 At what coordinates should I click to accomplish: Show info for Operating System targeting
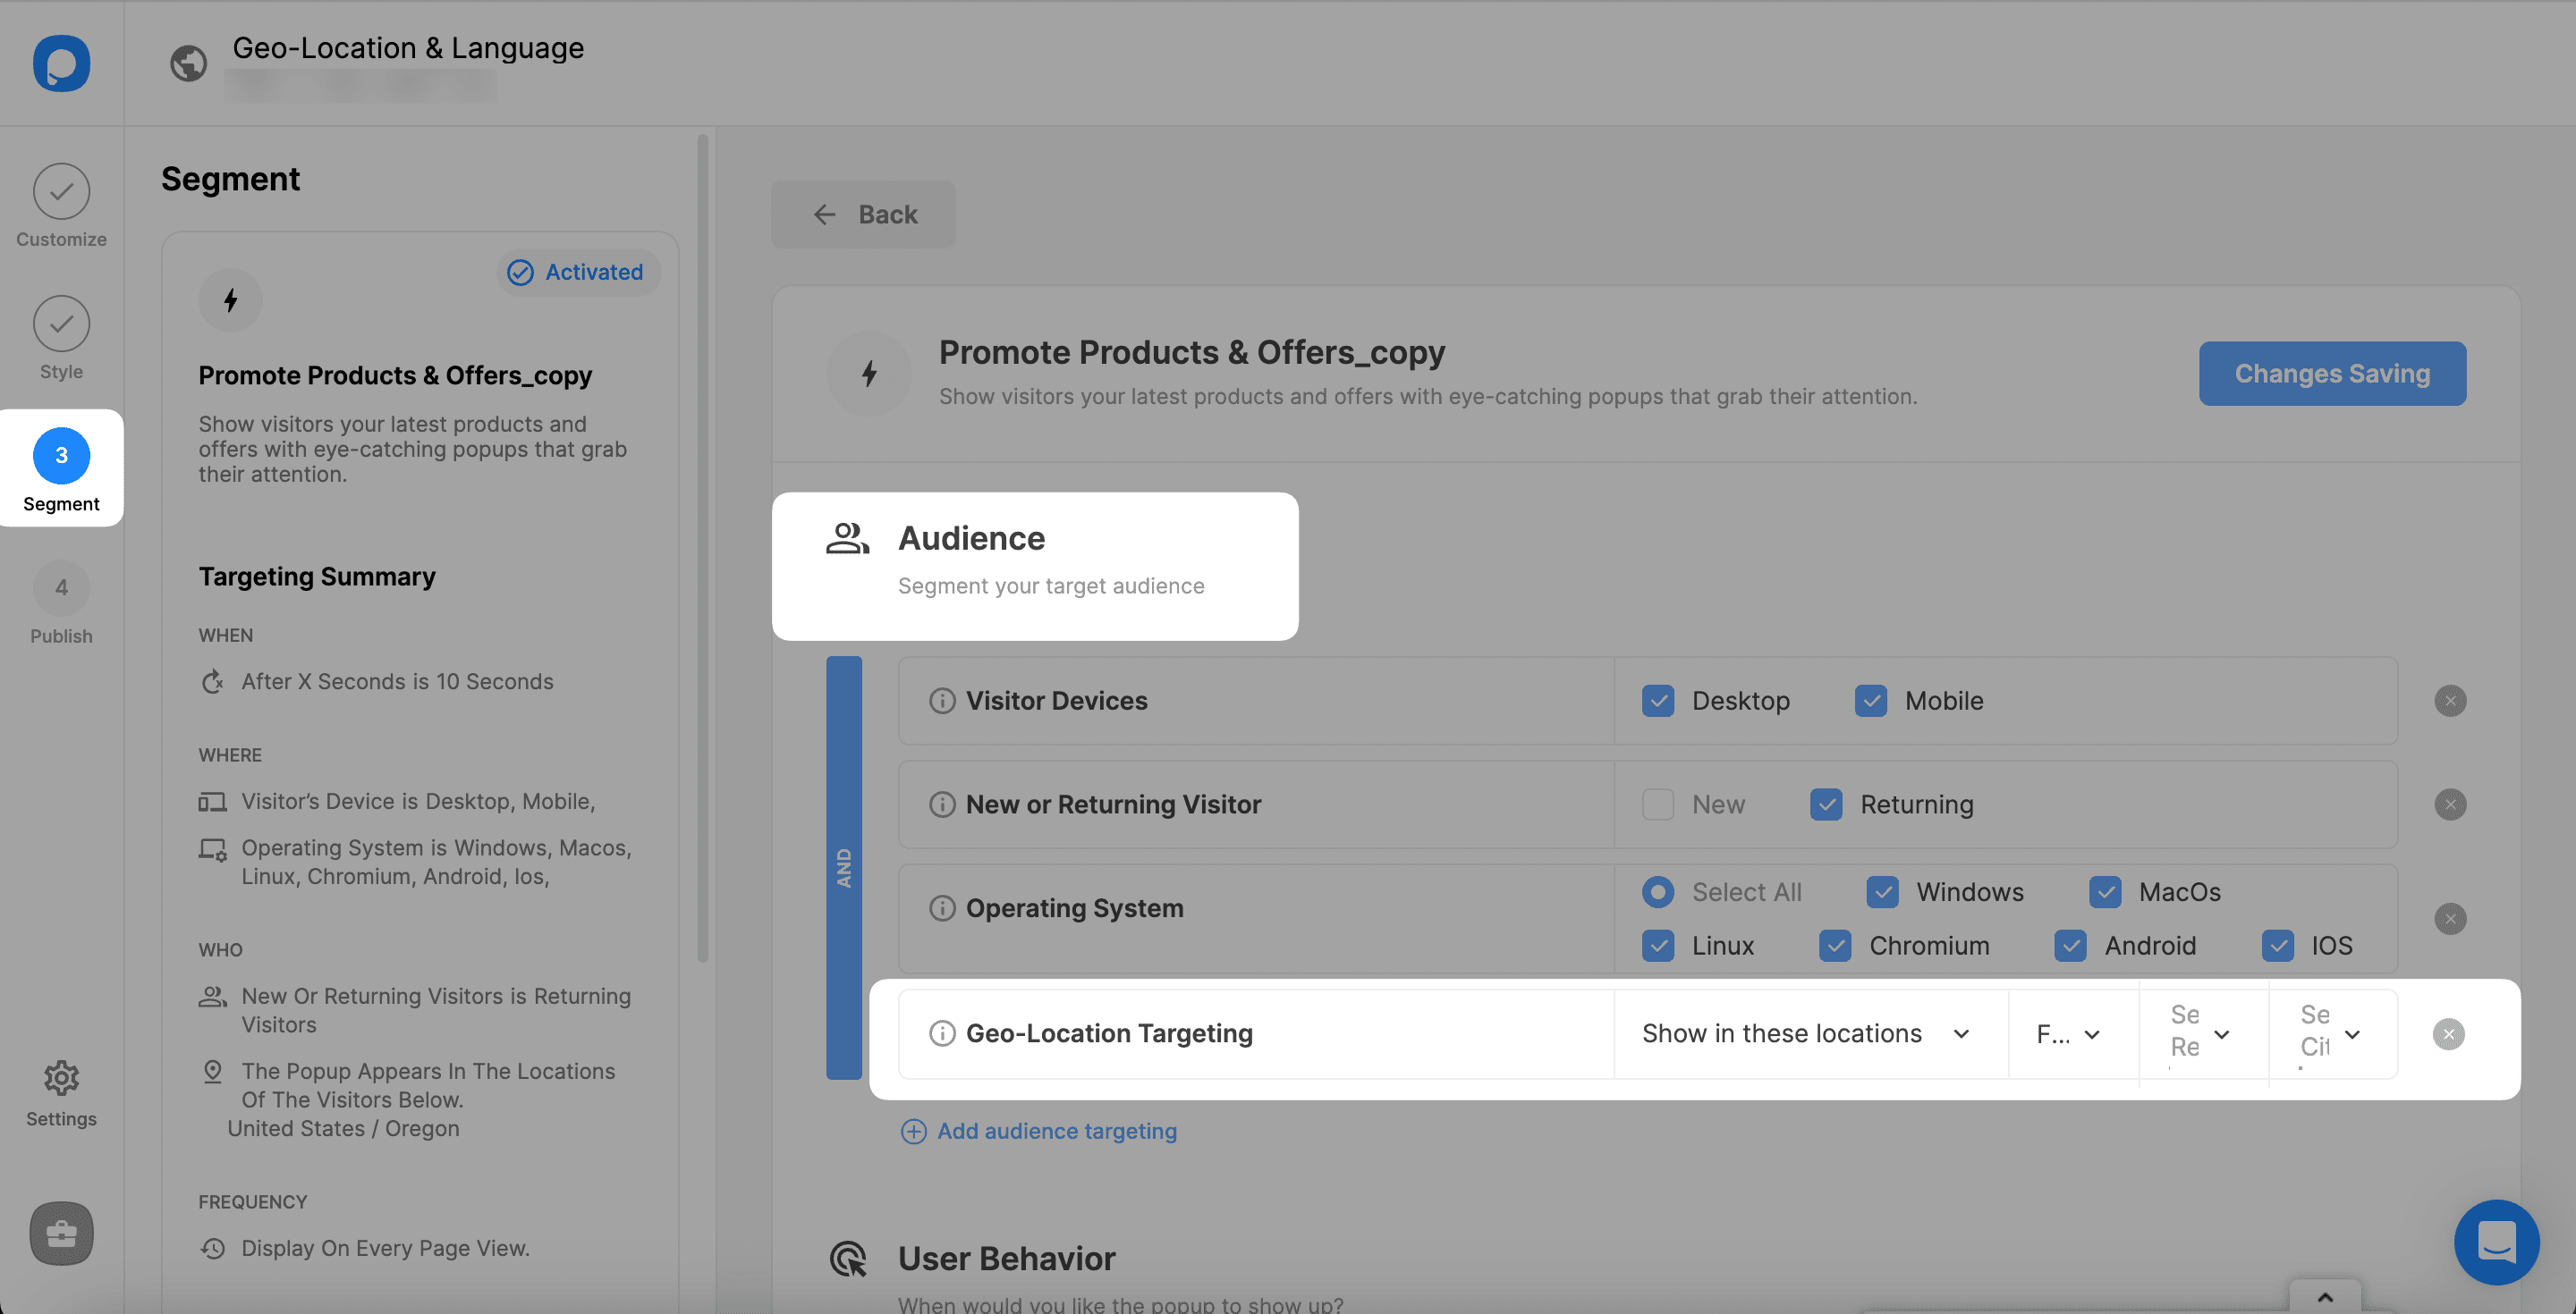point(942,907)
